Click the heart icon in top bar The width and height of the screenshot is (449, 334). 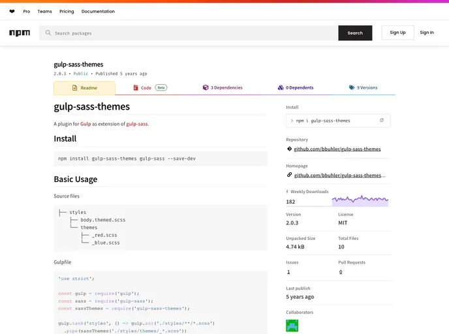[12, 12]
